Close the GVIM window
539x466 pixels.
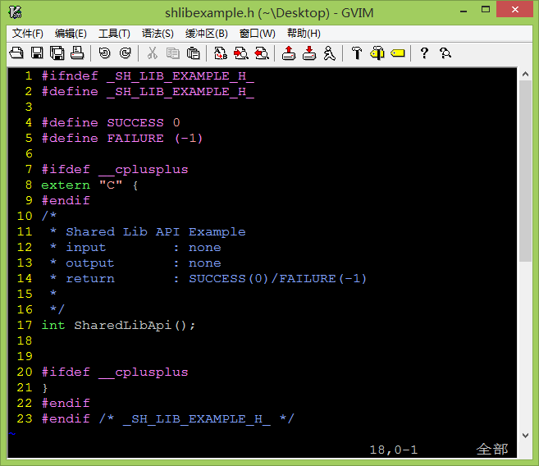pos(515,9)
